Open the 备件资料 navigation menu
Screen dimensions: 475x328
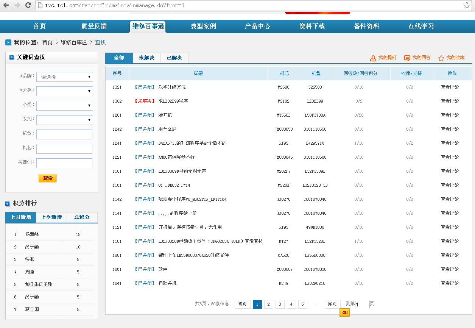click(366, 26)
